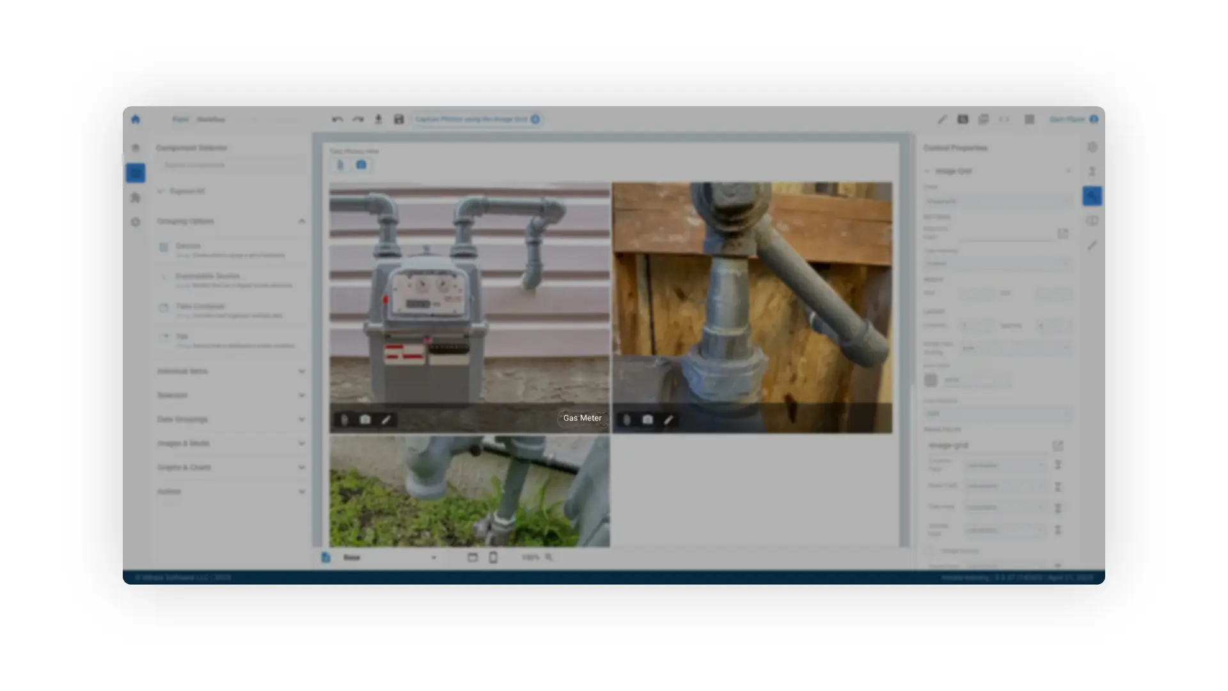
Task: Redo an action with the redo arrow icon
Action: tap(358, 119)
